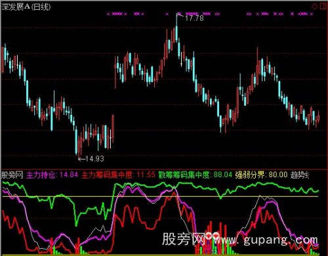Click the 强弱分界: 80.00 indicator label
The image size is (328, 256).
pyautogui.click(x=261, y=175)
